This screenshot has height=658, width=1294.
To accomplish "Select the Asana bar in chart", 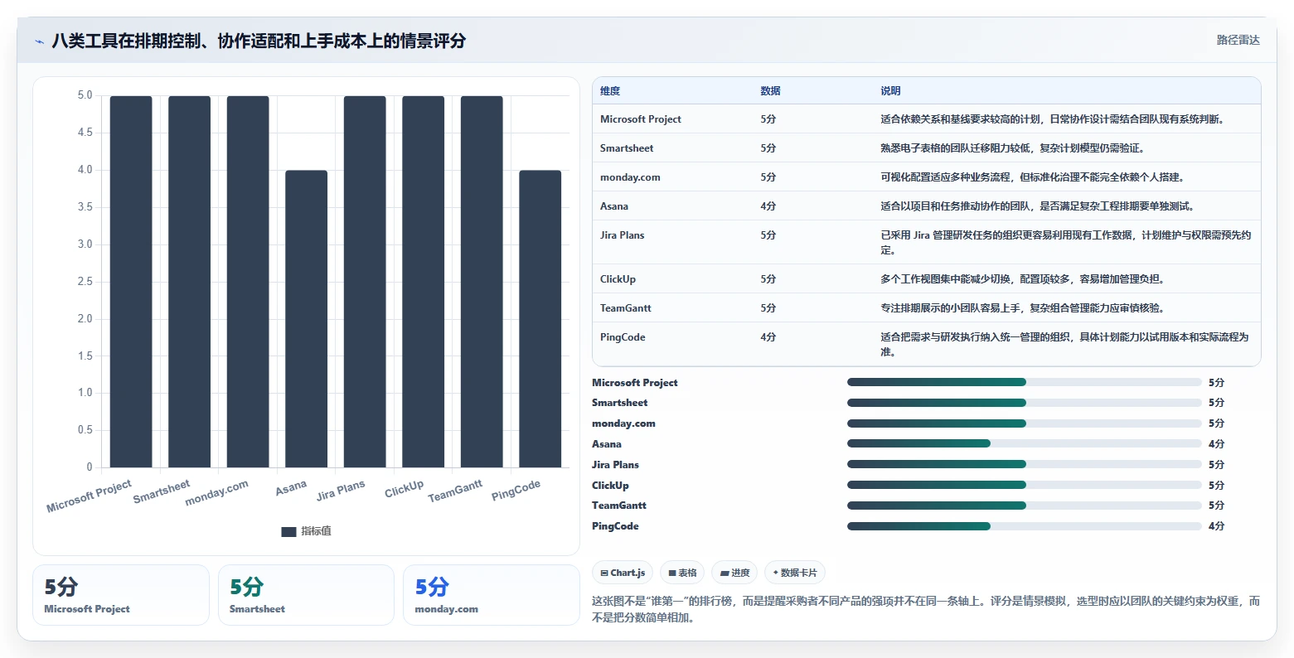I will click(307, 319).
